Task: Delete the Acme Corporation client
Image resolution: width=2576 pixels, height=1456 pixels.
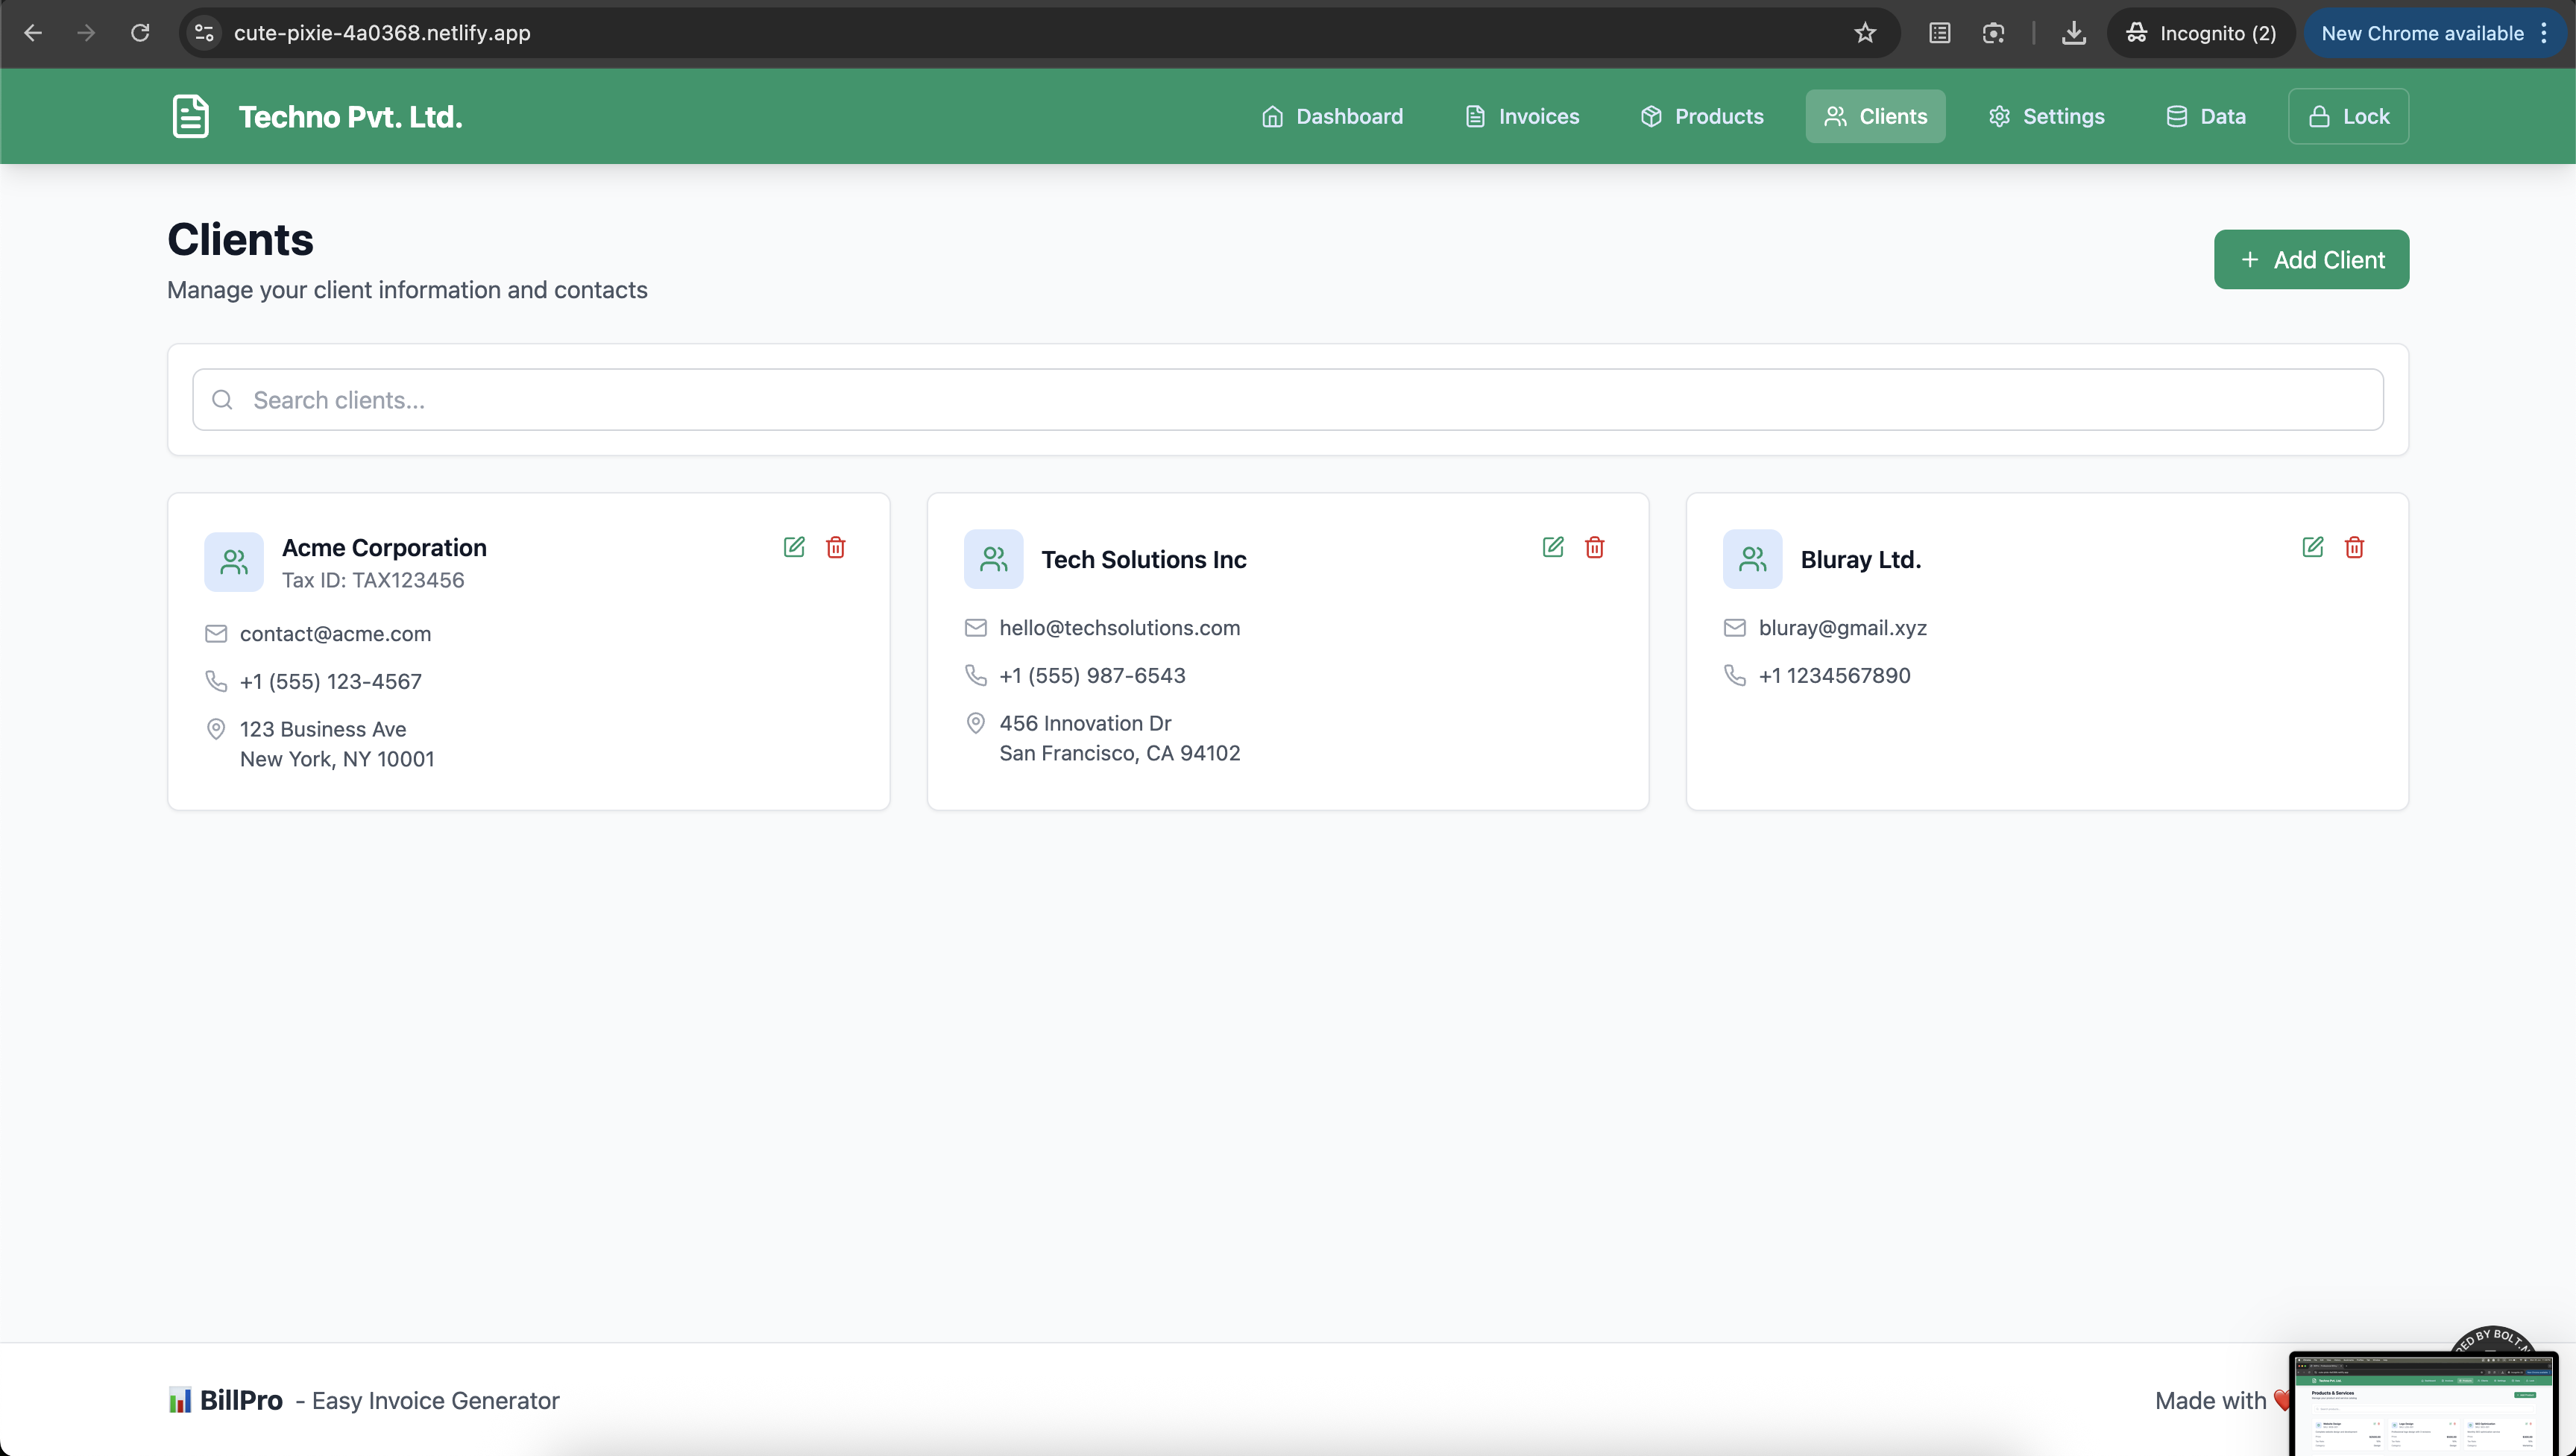Action: click(836, 547)
